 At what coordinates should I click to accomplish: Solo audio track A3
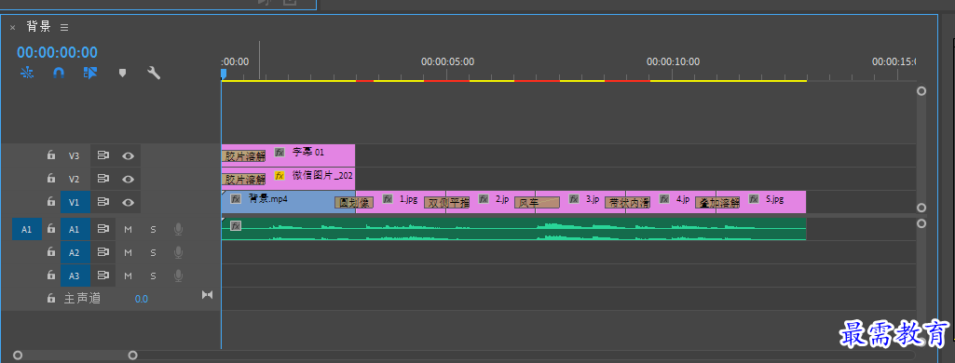pyautogui.click(x=153, y=276)
